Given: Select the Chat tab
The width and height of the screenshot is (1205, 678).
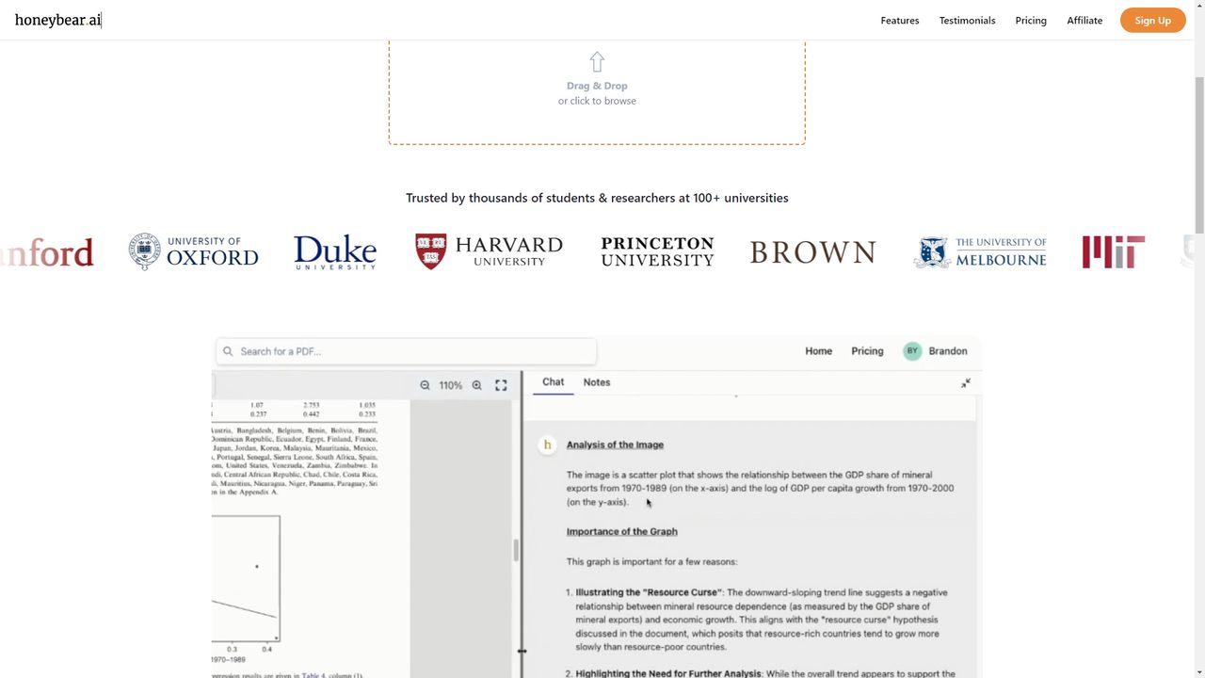Looking at the screenshot, I should click(554, 382).
